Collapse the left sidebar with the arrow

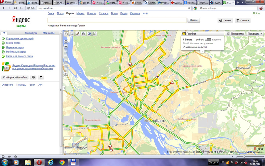(x=63, y=88)
